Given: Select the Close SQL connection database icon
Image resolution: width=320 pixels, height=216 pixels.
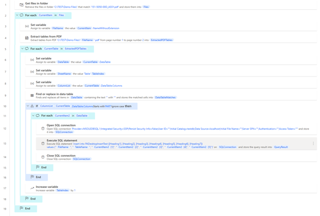Looking at the screenshot, I should click(43, 157).
